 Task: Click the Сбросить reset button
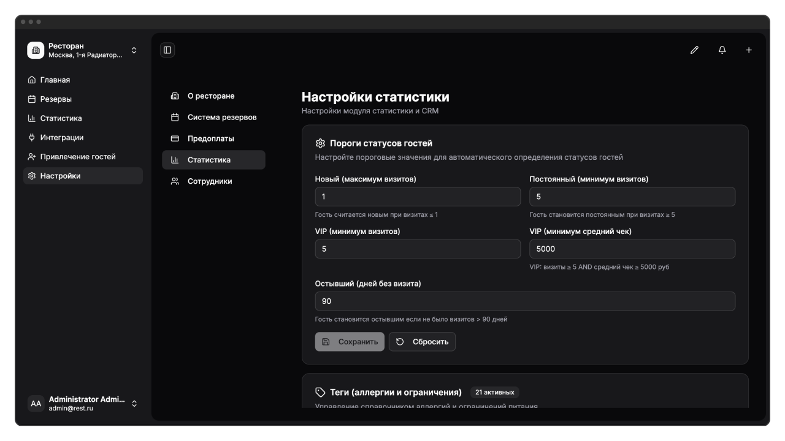pyautogui.click(x=422, y=342)
